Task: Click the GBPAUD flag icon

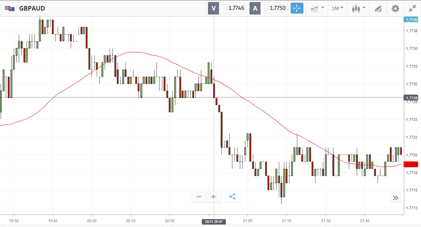Action: pos(10,8)
